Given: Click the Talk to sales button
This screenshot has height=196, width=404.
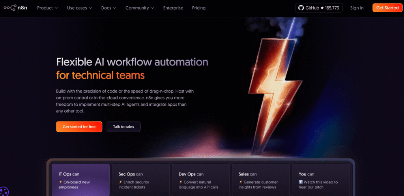Looking at the screenshot, I should 123,127.
